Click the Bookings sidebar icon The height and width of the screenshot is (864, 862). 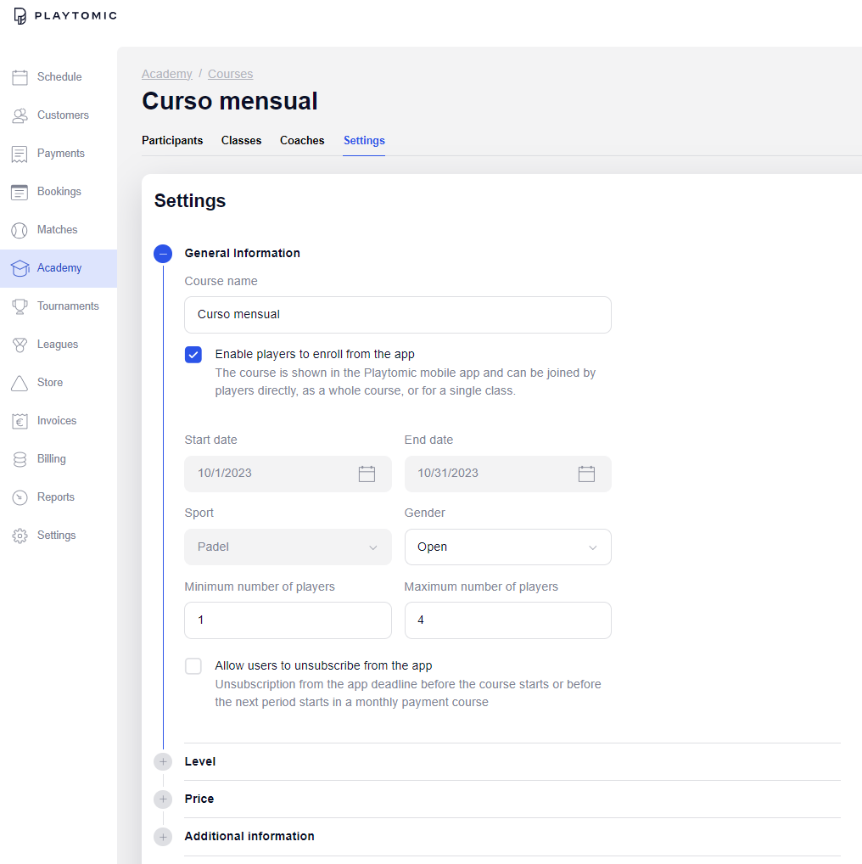tap(20, 191)
